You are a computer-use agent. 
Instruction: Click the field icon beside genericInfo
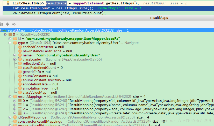click(x=20, y=72)
